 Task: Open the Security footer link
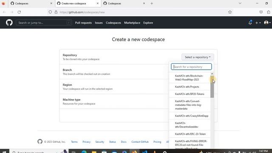coord(100,142)
